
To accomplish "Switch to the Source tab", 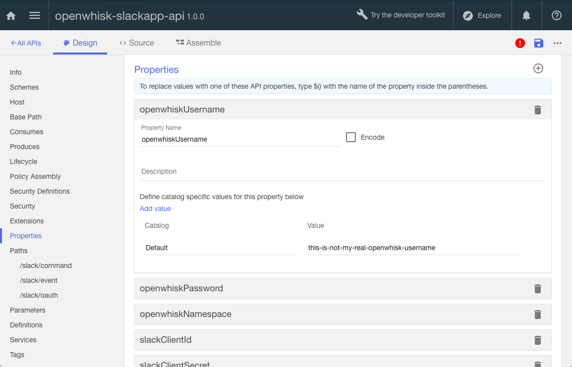I will click(137, 43).
